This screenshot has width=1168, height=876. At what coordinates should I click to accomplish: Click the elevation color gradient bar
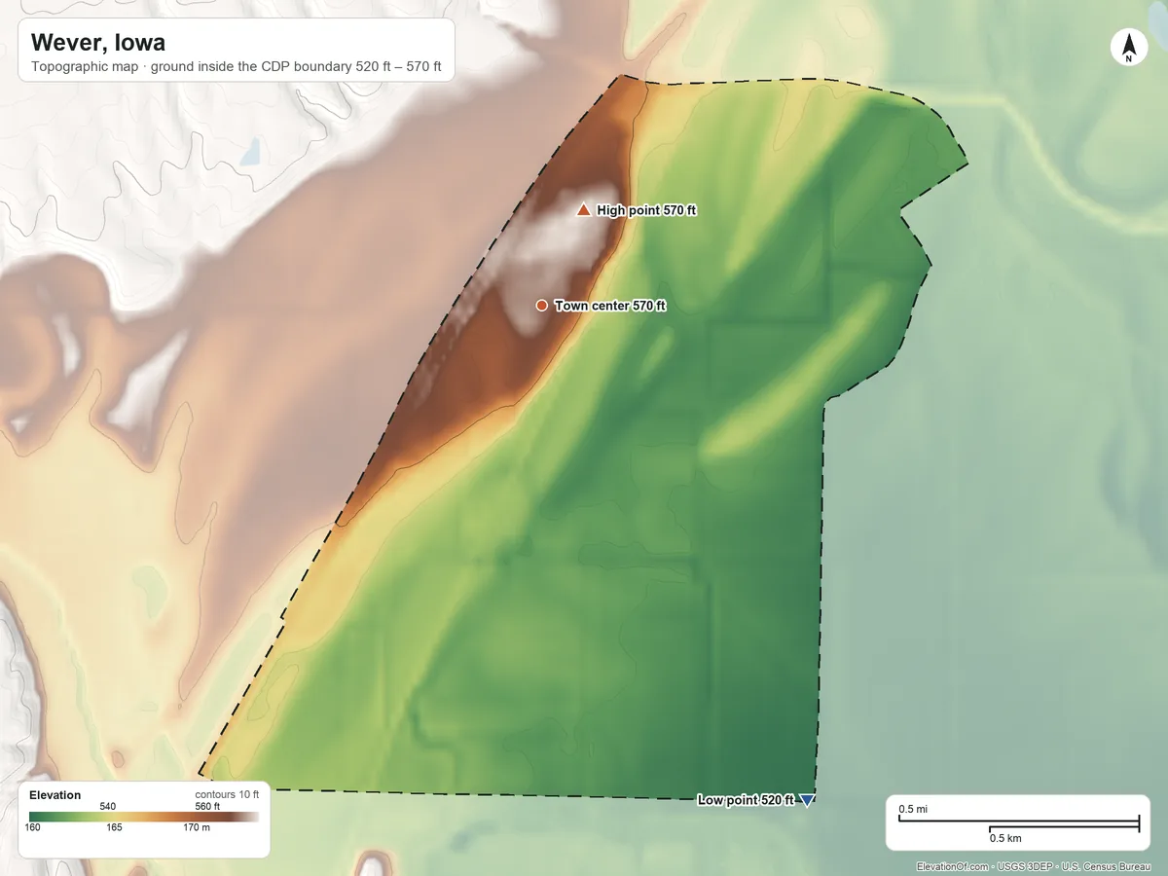point(144,818)
